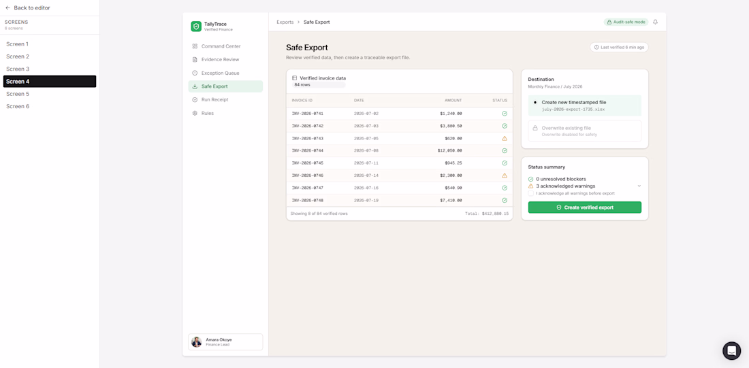Click warning triangle beside 3 acknowledged warnings
The image size is (749, 368).
coord(530,186)
